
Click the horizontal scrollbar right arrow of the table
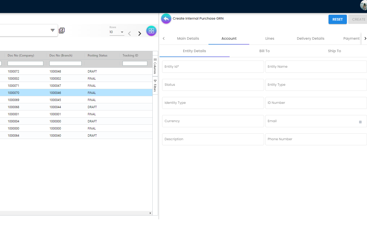[150, 213]
